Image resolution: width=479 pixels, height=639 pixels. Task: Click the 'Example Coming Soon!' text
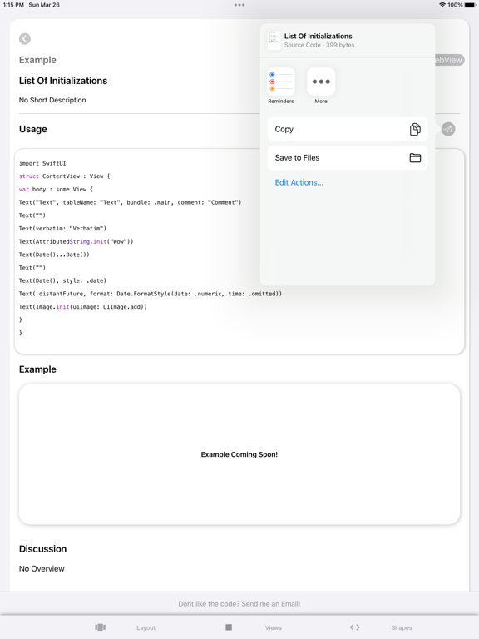click(x=239, y=454)
